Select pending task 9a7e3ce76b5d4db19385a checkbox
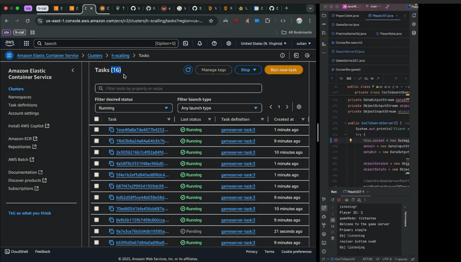The image size is (461, 262). (97, 232)
